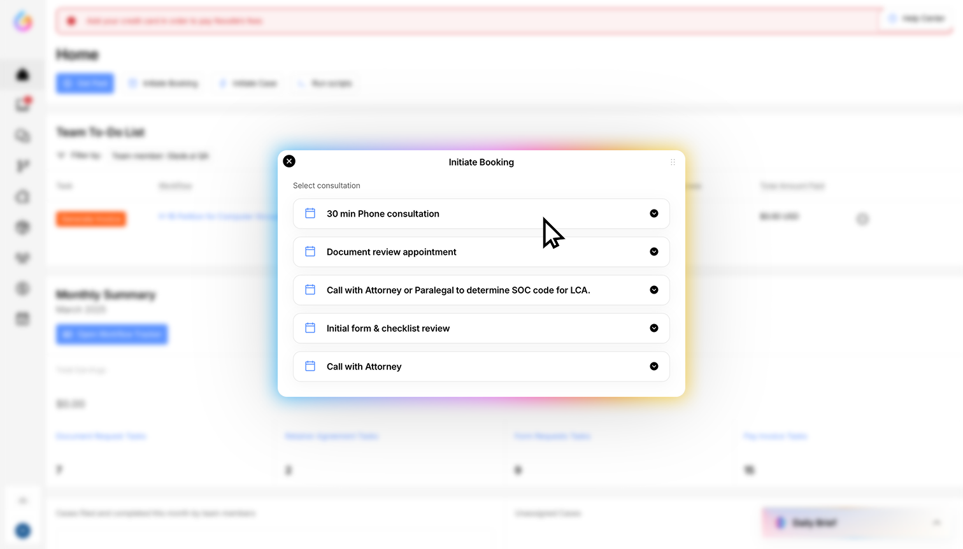
Task: Close the Initiate Booking dialog
Action: [x=289, y=161]
